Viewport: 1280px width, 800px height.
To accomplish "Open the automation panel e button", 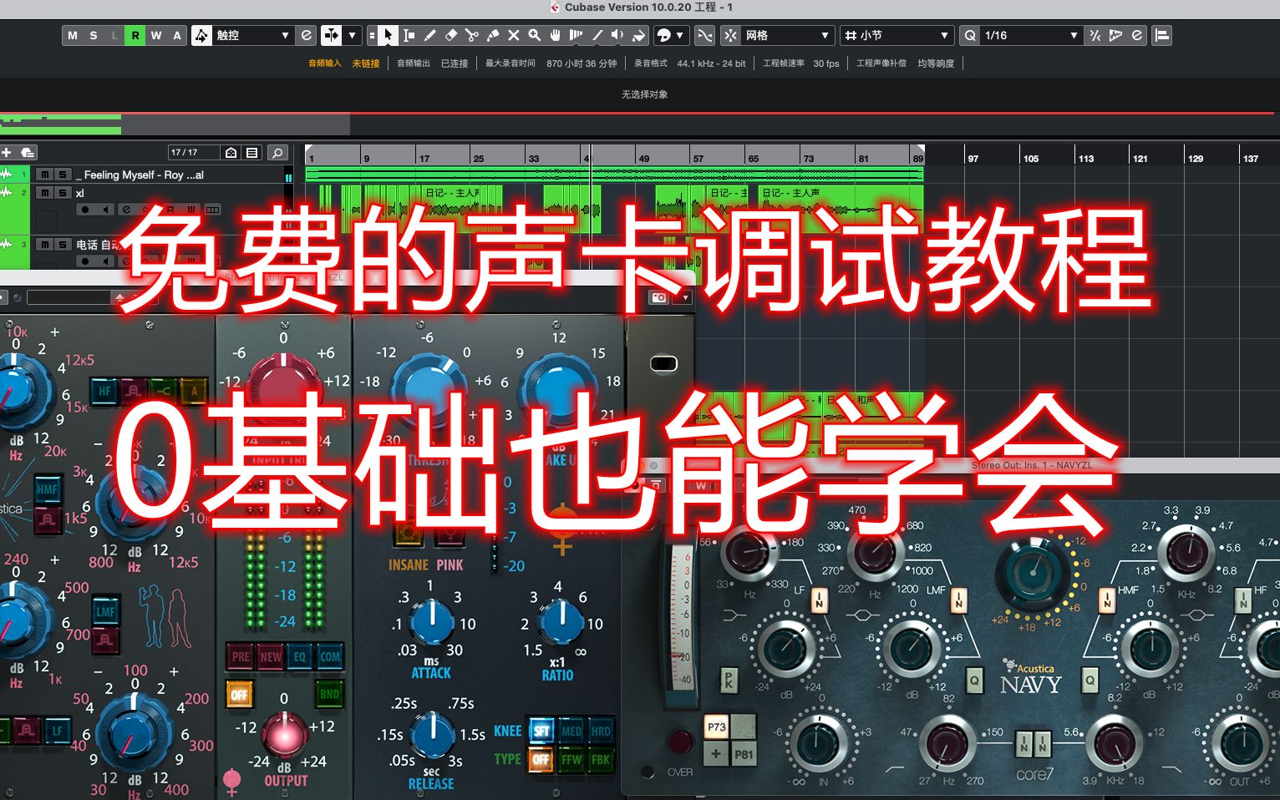I will coord(307,35).
